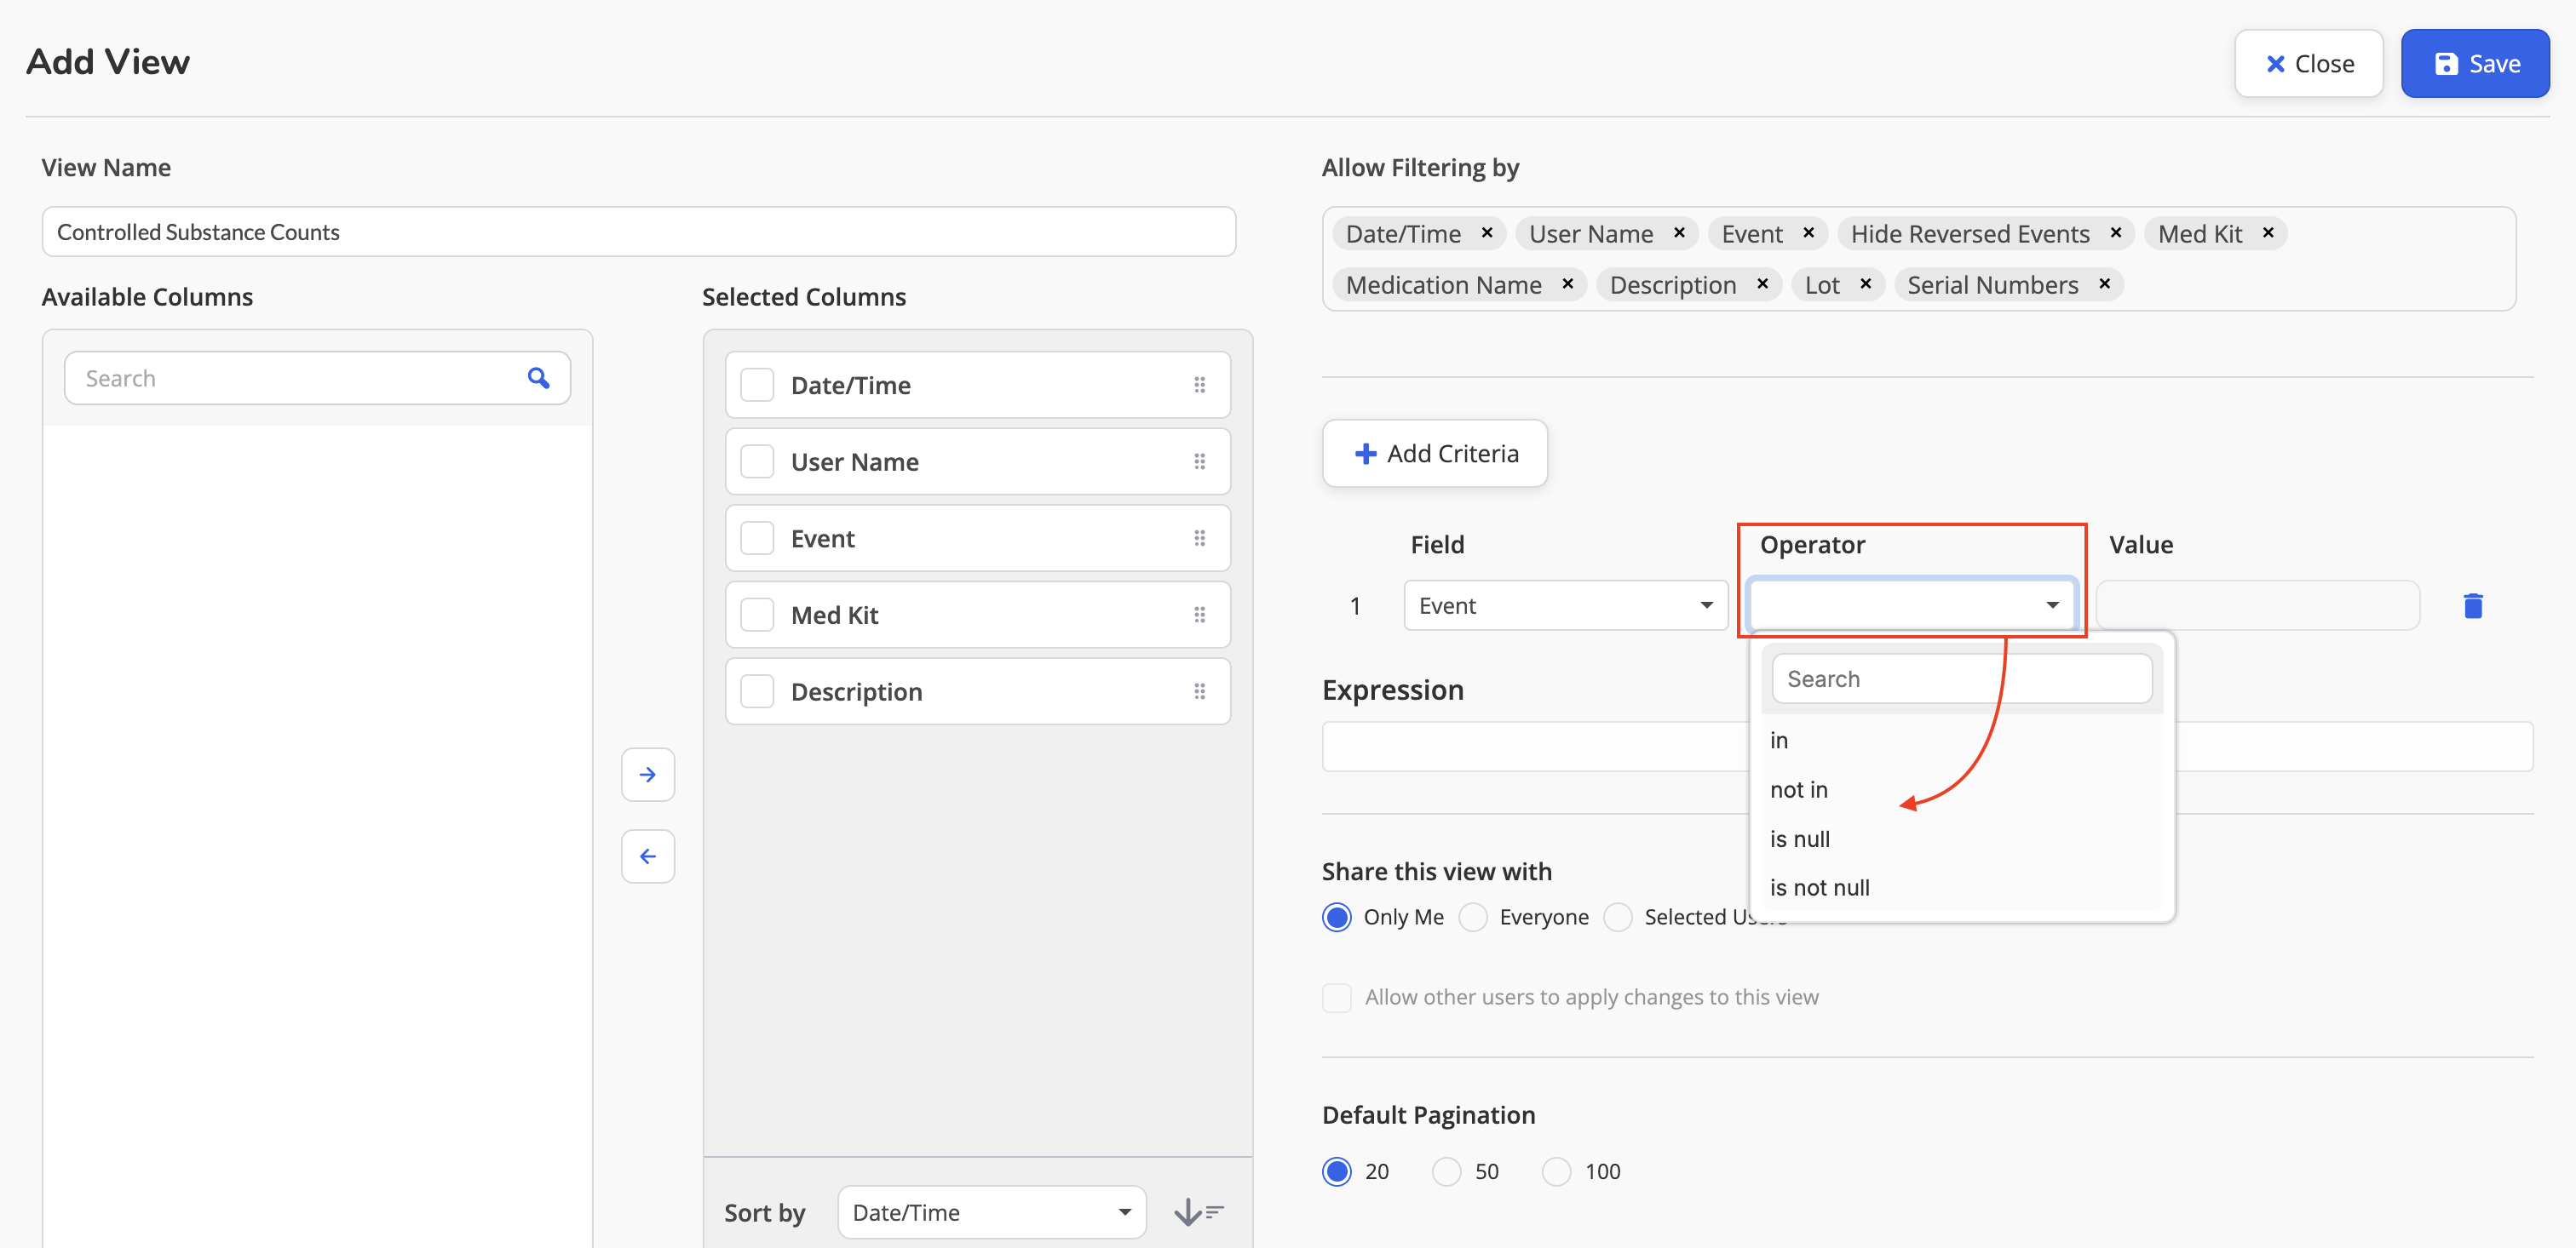The image size is (2576, 1248).
Task: Move column right with the arrow button
Action: pyautogui.click(x=648, y=775)
